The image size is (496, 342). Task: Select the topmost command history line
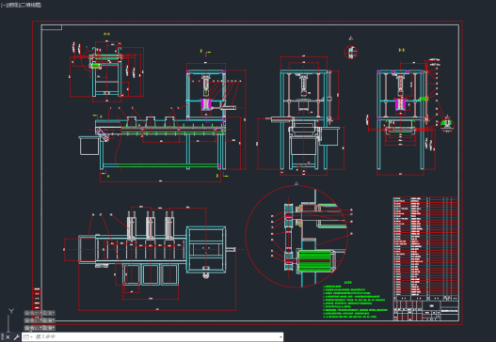[x=40, y=313]
